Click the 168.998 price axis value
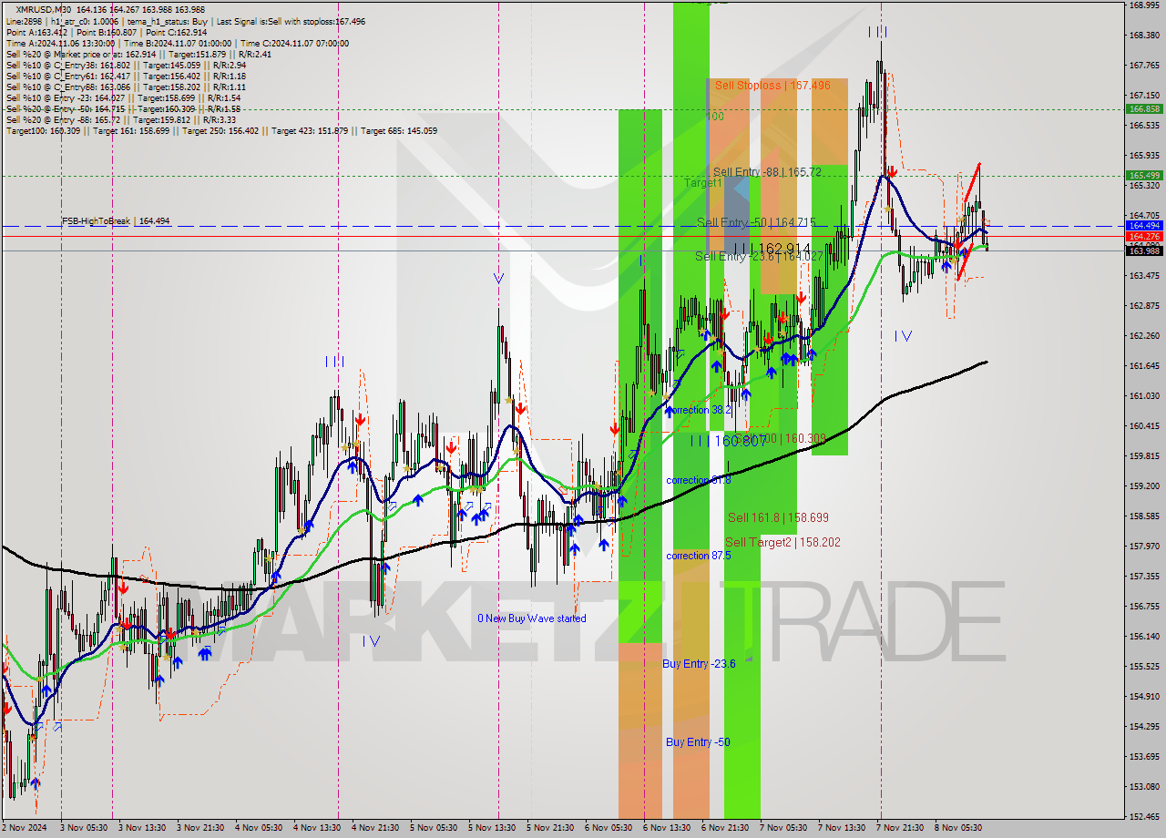The image size is (1166, 838). [x=1145, y=5]
